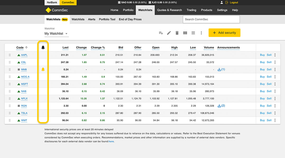Click the drag handle for CSL row
Screen dimensions: 285x158
(10, 62)
